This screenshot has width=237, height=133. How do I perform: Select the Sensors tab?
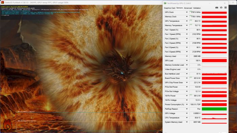click(179, 8)
